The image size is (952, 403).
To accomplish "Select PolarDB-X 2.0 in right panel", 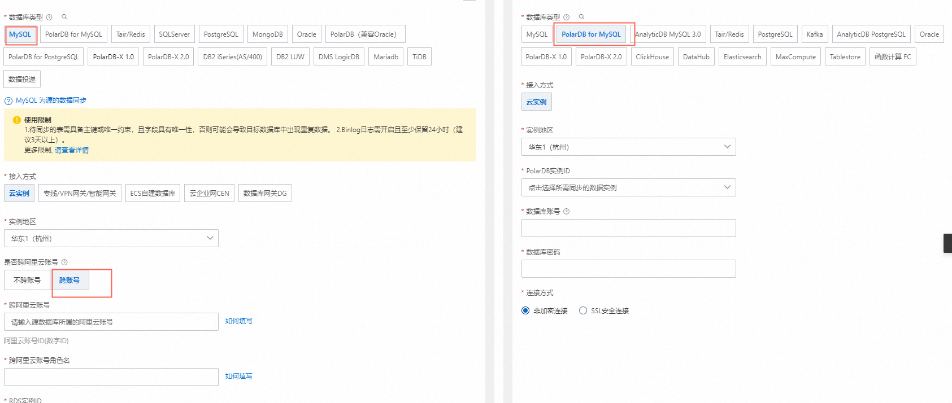I will click(601, 57).
